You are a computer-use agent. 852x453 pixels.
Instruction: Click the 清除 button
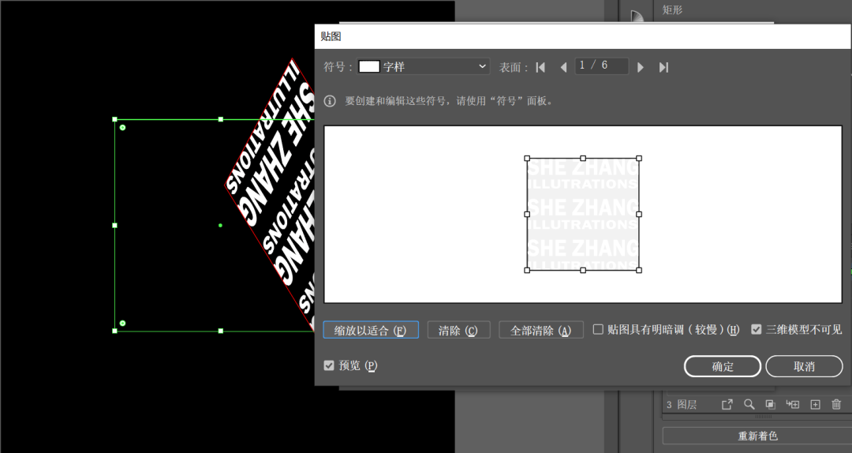[x=458, y=331]
